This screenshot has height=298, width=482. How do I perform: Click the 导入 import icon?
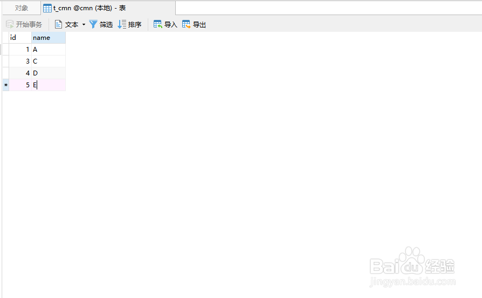pyautogui.click(x=157, y=24)
